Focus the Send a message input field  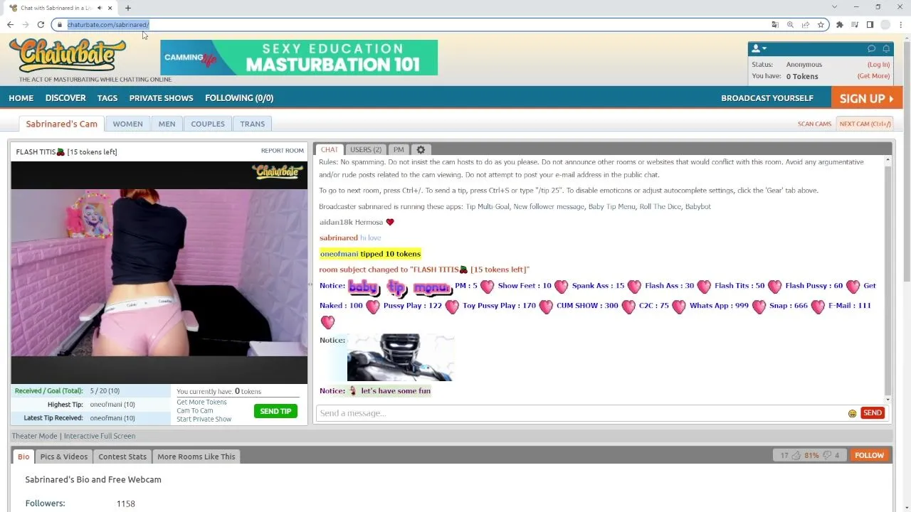(581, 413)
